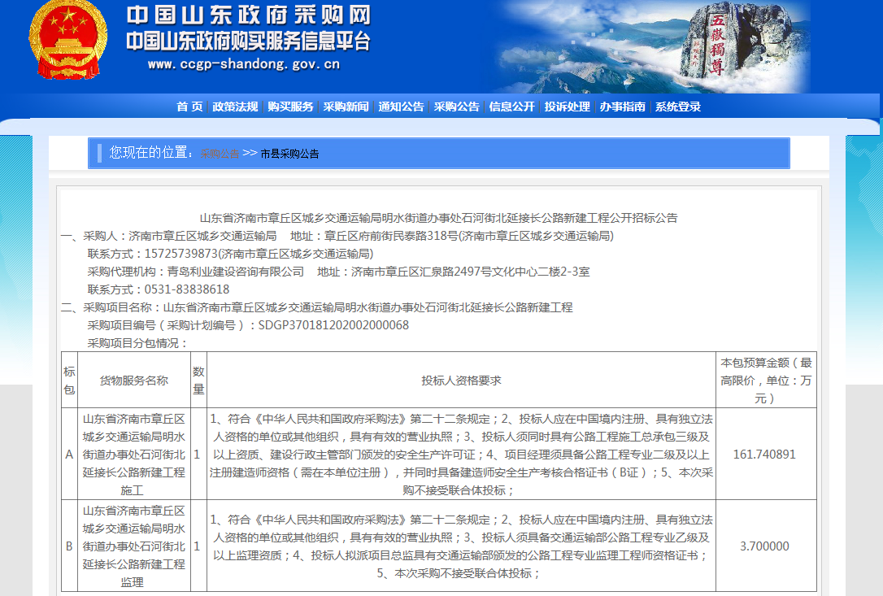Click the Mount Tai banner image
Image resolution: width=883 pixels, height=596 pixels.
point(653,46)
